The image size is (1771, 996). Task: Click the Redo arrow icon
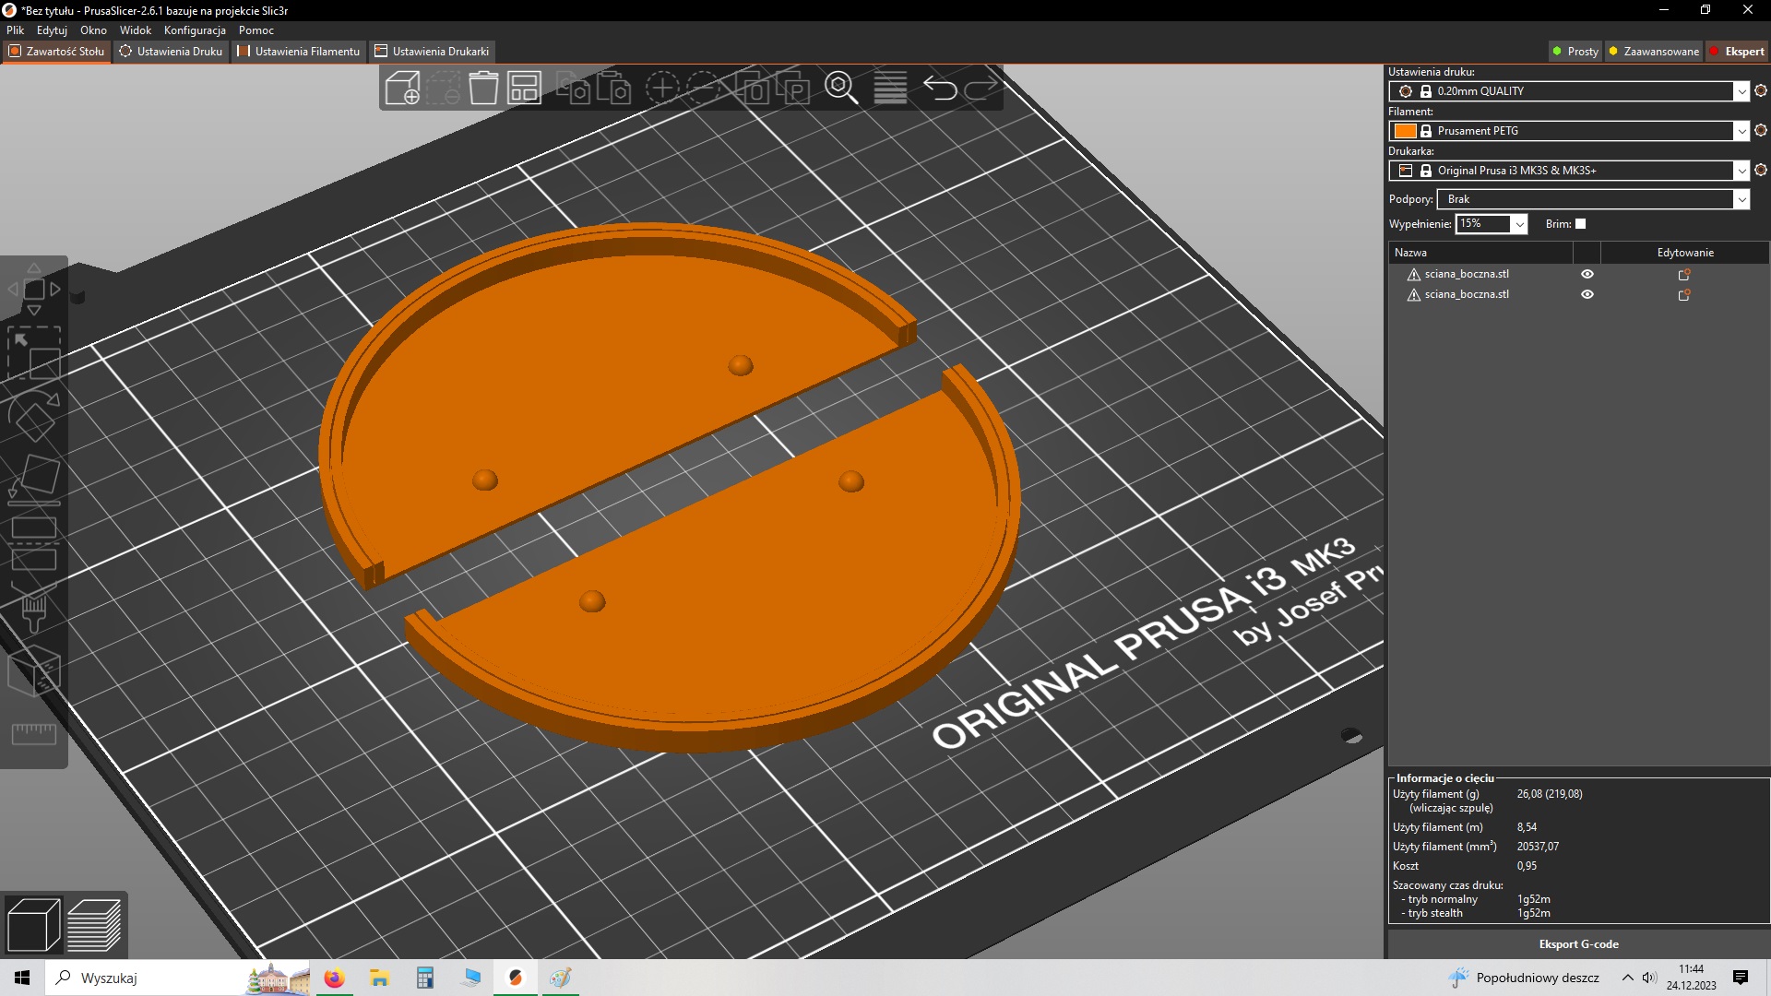pyautogui.click(x=981, y=89)
